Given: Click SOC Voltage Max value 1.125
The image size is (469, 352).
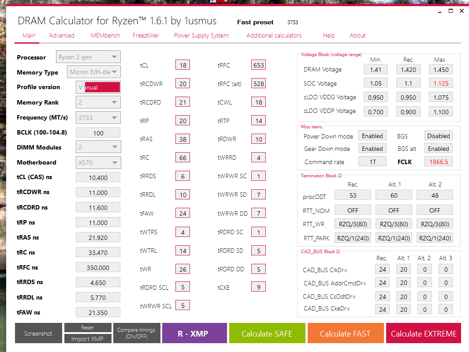Looking at the screenshot, I should [x=441, y=83].
